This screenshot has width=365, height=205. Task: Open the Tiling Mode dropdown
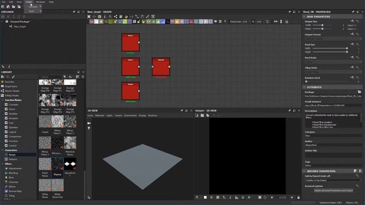coord(333,72)
